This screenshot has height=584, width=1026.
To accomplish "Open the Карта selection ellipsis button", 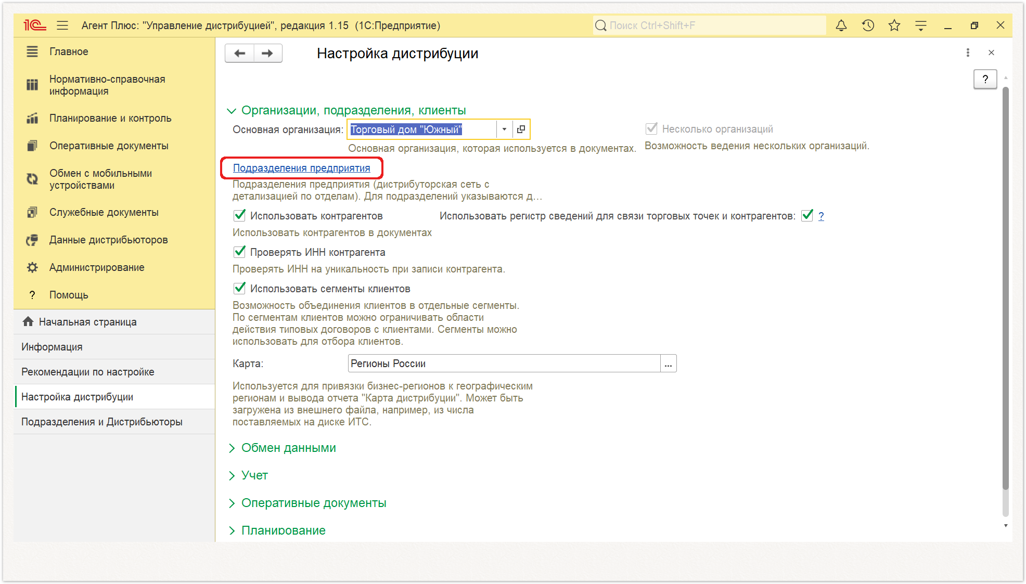I will [668, 363].
